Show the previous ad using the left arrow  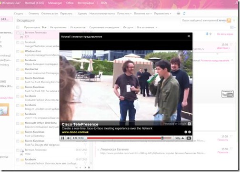(x=186, y=132)
